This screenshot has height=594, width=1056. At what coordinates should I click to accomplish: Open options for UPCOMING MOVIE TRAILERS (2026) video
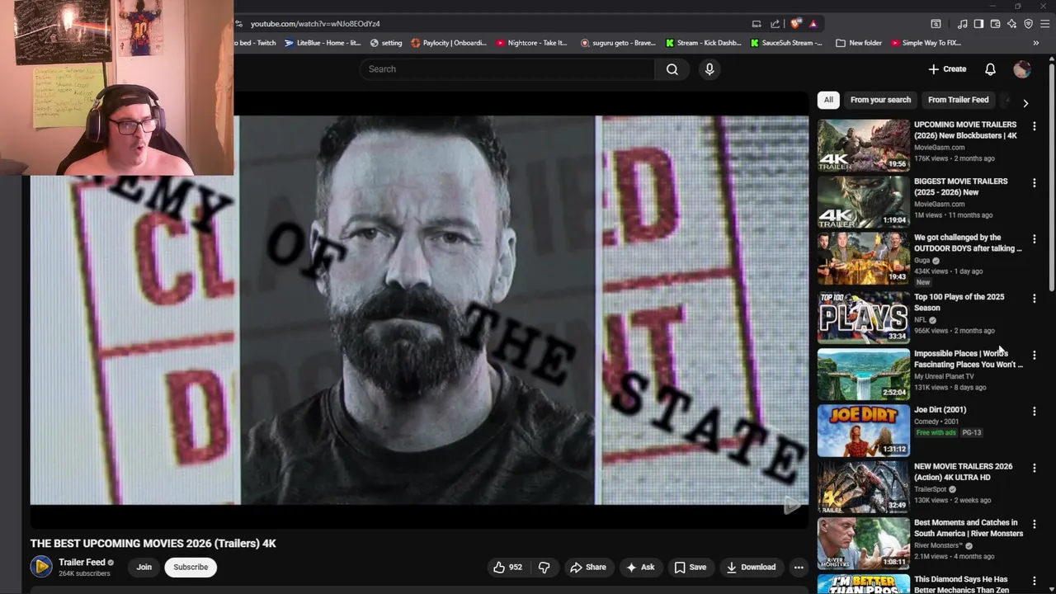pyautogui.click(x=1035, y=126)
